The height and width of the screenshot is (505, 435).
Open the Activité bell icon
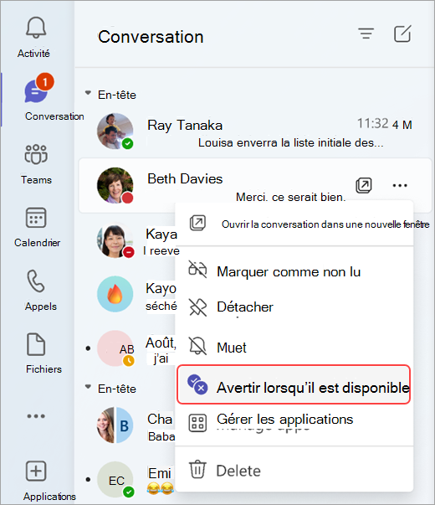36,28
